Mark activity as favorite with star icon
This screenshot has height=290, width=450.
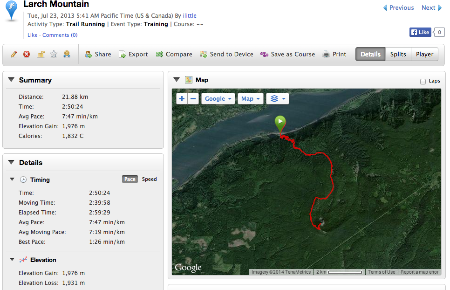tap(54, 54)
